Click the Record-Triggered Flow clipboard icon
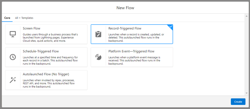 click(98, 34)
